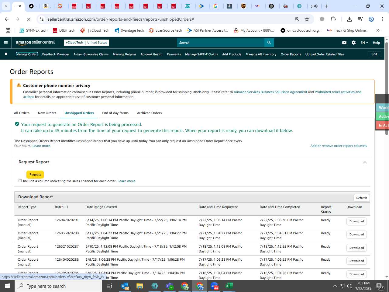This screenshot has width=389, height=292.
Task: Open Amazon Services Business Solutions Agreement link
Action: click(x=270, y=92)
